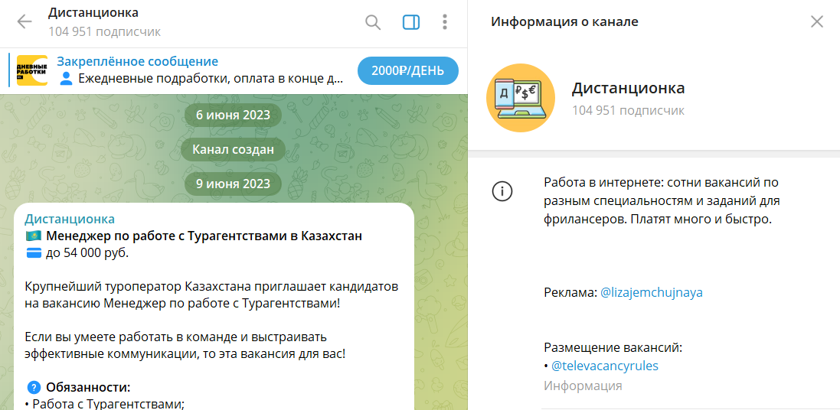Open the pinned message Закреплённое сообщение

(138, 62)
